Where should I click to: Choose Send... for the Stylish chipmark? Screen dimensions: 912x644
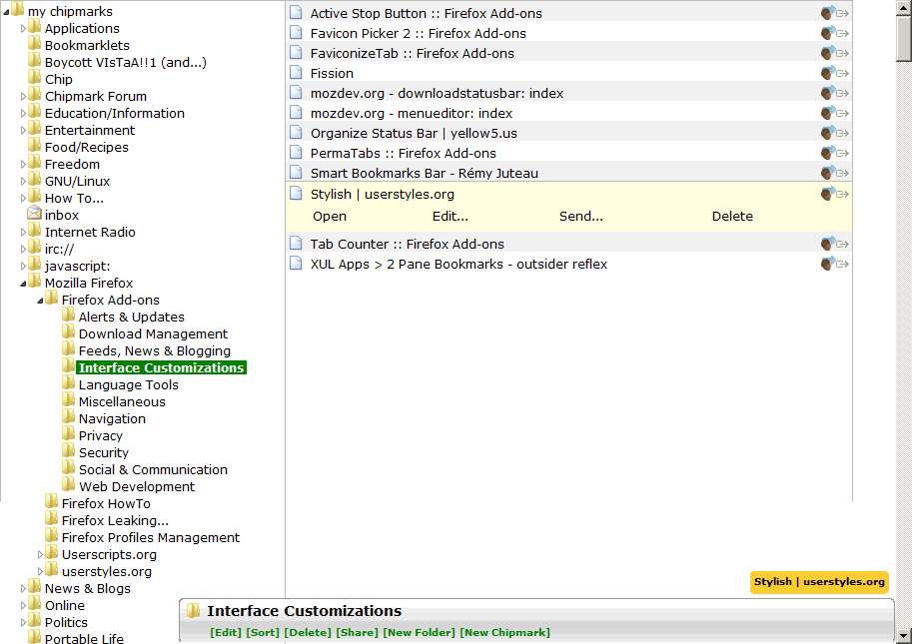tap(581, 217)
